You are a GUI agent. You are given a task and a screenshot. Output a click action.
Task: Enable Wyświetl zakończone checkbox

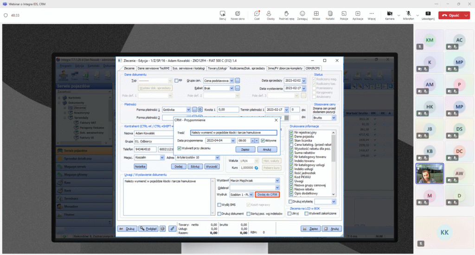coord(306,214)
